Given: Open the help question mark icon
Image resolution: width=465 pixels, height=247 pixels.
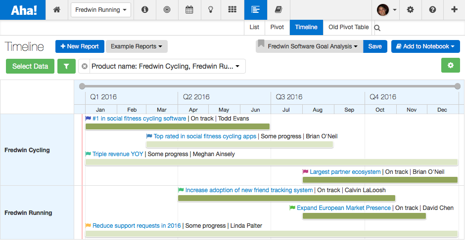Looking at the screenshot, I should tap(432, 10).
